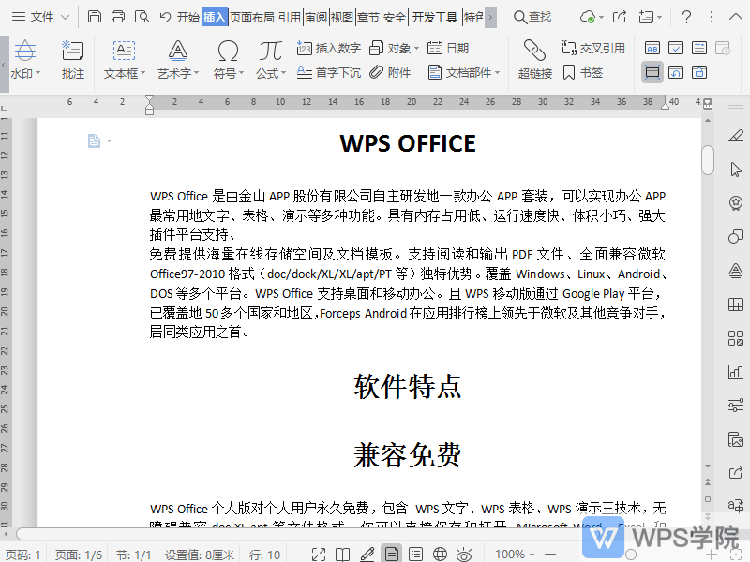The image size is (750, 562).
Task: Open the table icon in right sidebar
Action: tap(736, 304)
